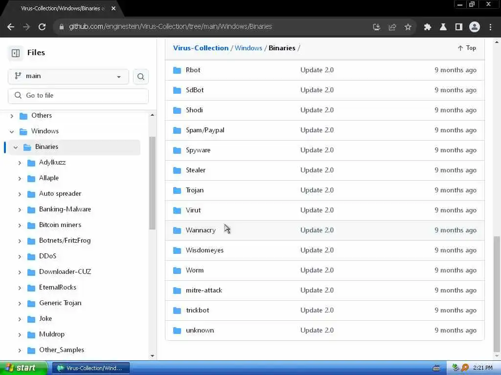Expand the Auto spreader tree folder
501x375 pixels.
[20, 194]
